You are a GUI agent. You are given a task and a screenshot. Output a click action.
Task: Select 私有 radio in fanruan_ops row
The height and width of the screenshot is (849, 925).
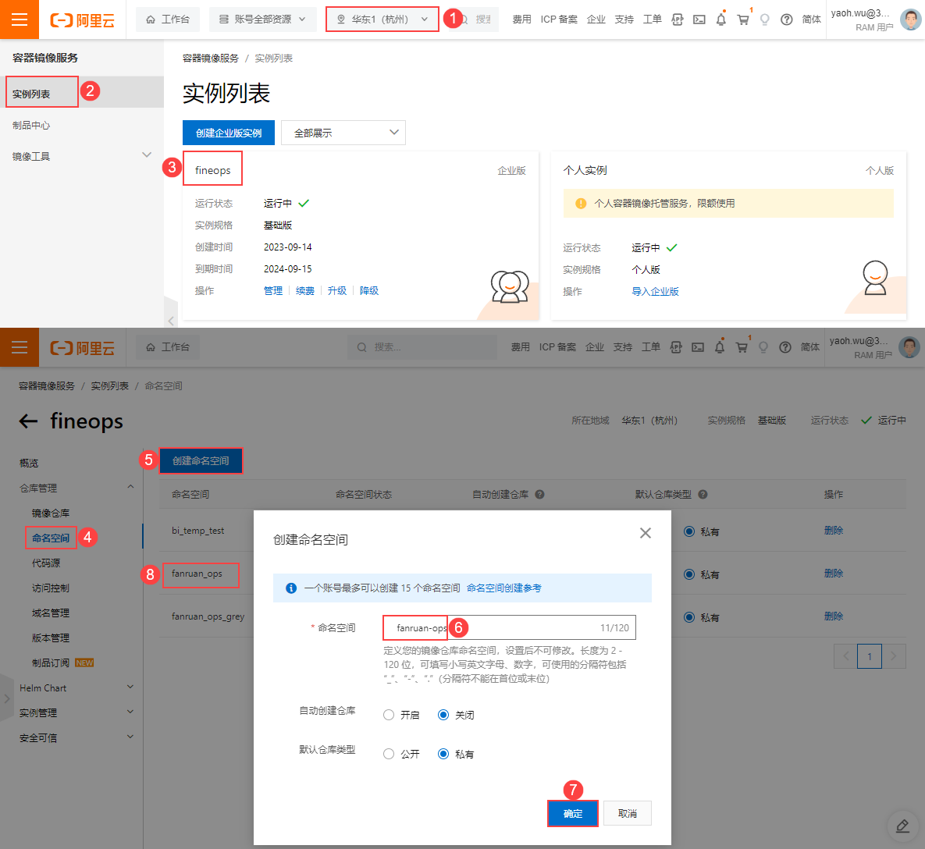click(689, 574)
